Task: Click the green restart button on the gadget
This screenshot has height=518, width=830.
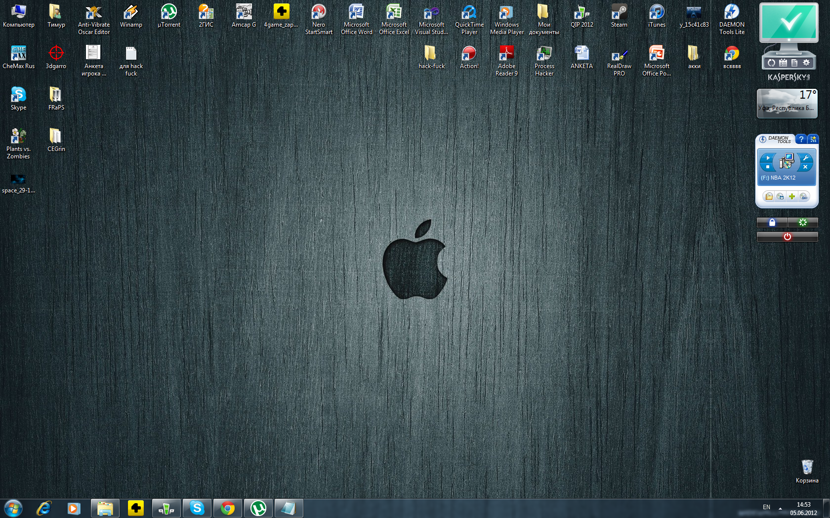Action: click(803, 222)
